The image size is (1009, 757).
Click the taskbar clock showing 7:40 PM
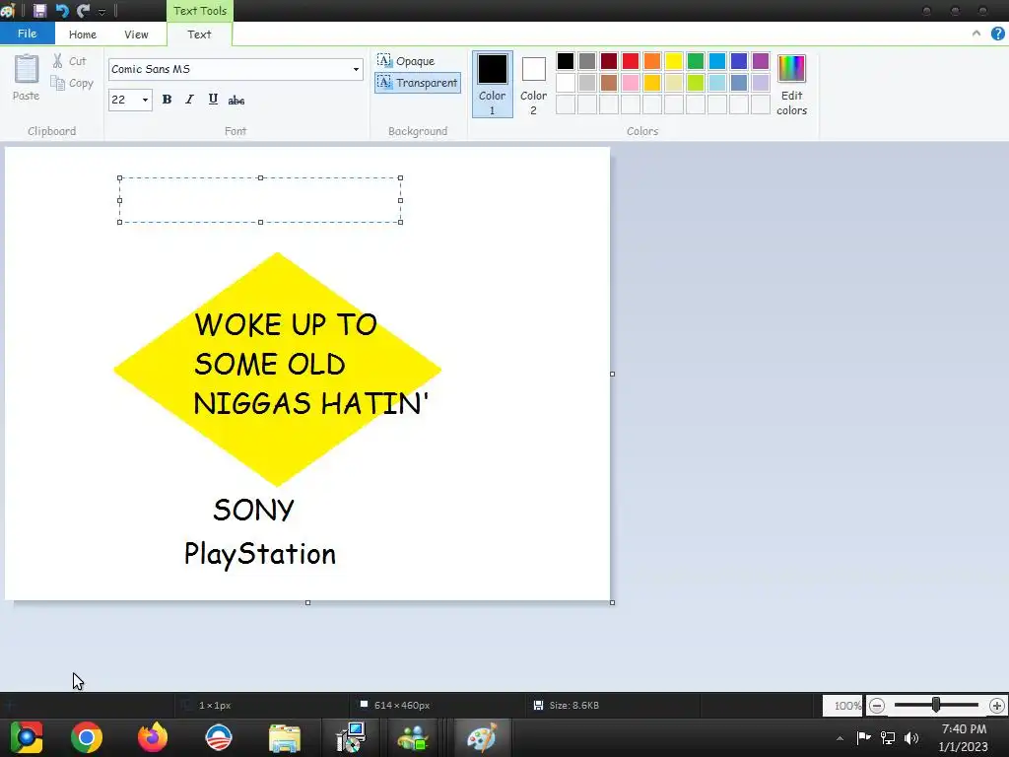pyautogui.click(x=964, y=737)
